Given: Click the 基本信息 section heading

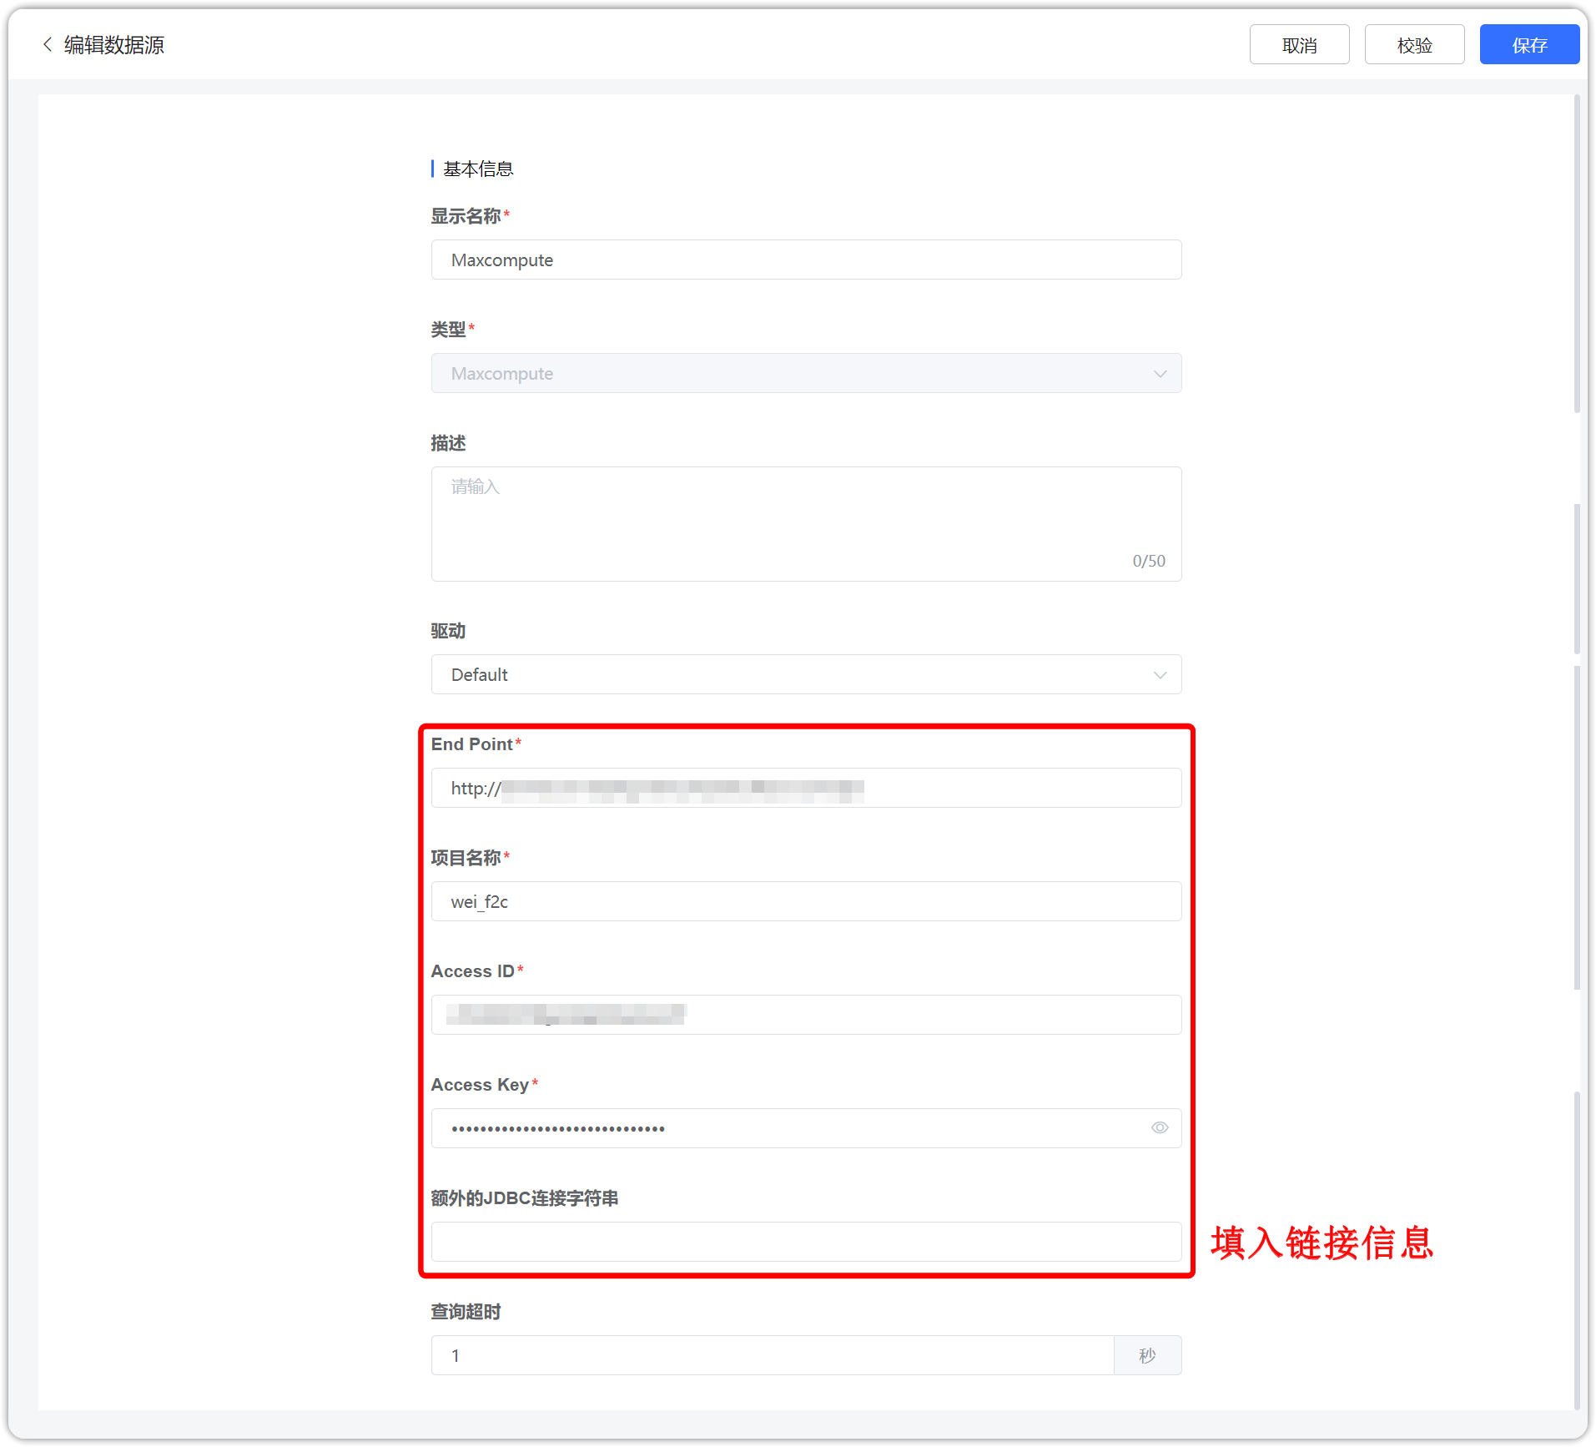Looking at the screenshot, I should point(477,169).
